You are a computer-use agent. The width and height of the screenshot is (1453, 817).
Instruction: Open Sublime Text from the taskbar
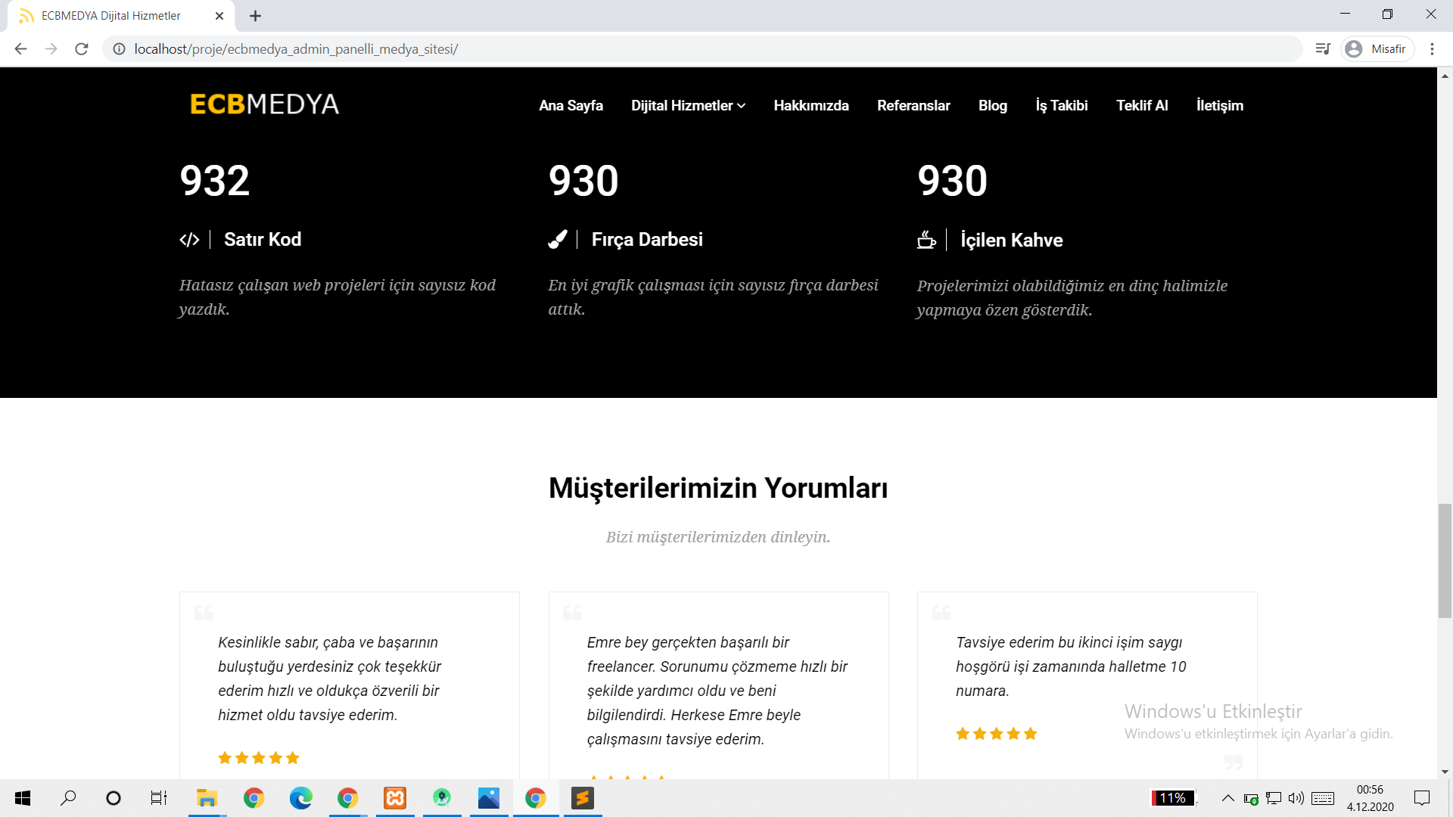point(582,798)
